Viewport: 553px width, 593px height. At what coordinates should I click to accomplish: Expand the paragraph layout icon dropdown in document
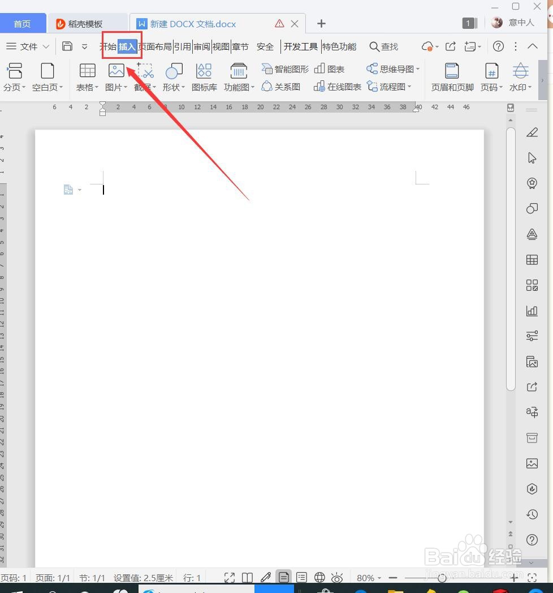pos(80,190)
